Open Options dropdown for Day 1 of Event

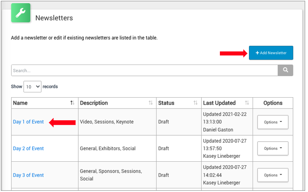(x=273, y=122)
